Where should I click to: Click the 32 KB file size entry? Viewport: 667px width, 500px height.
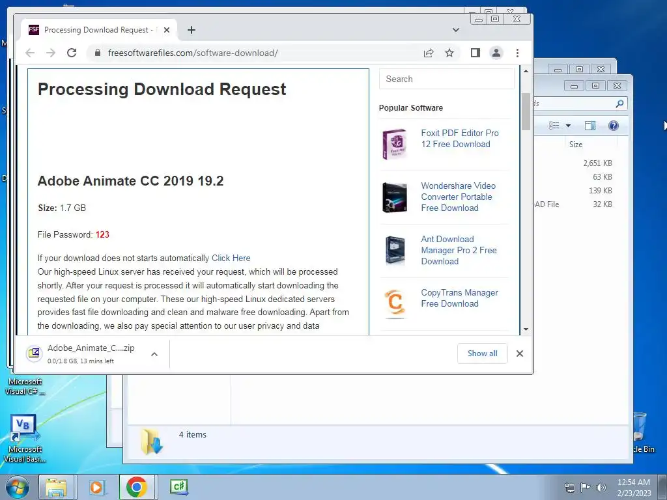(603, 204)
